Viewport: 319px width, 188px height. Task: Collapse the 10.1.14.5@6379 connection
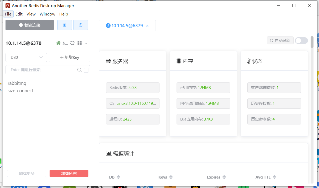pyautogui.click(x=86, y=43)
